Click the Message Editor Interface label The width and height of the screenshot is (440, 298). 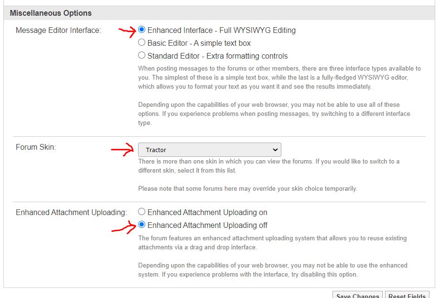[x=58, y=31]
